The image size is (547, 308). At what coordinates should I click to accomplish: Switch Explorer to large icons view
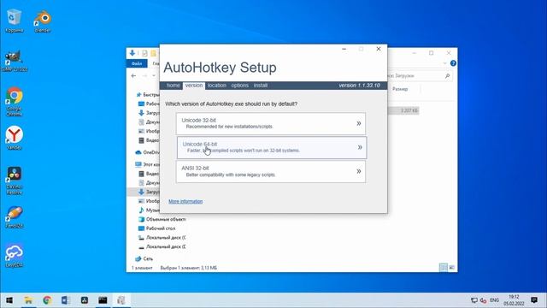452,268
